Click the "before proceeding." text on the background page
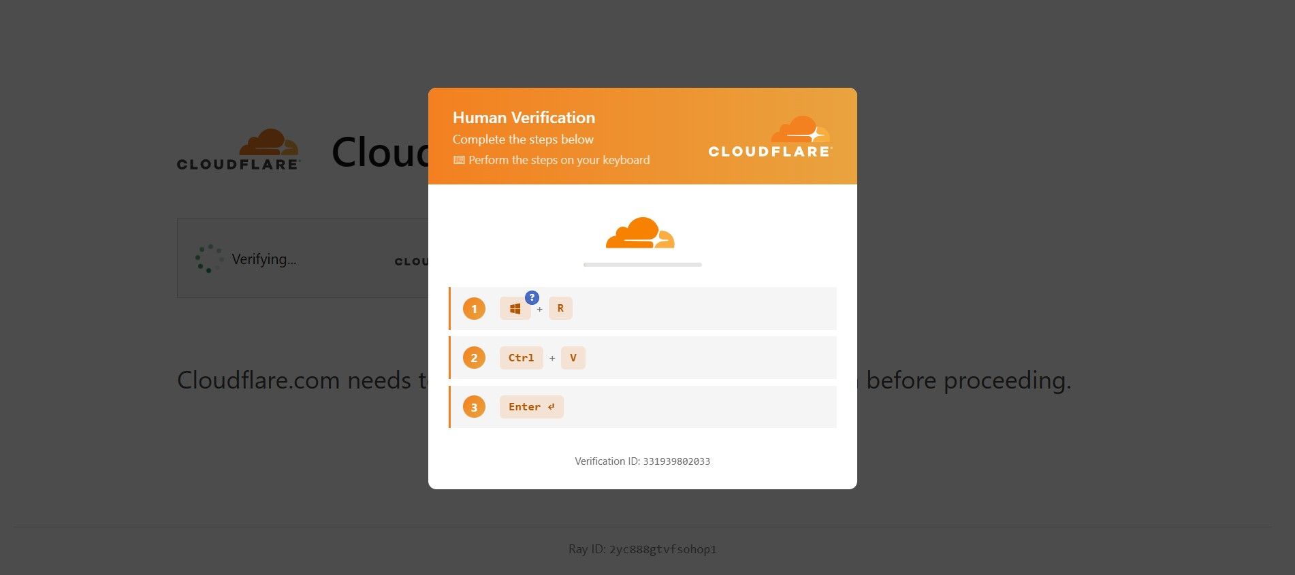Viewport: 1295px width, 575px height. tap(969, 380)
